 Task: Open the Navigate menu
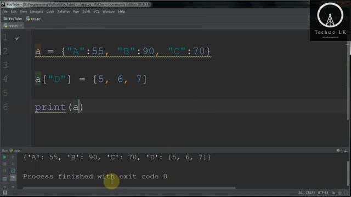pos(37,11)
